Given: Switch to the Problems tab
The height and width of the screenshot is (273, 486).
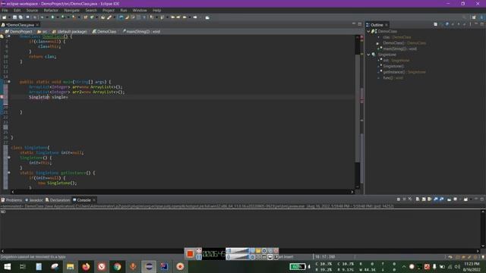Looking at the screenshot, I should [11, 200].
